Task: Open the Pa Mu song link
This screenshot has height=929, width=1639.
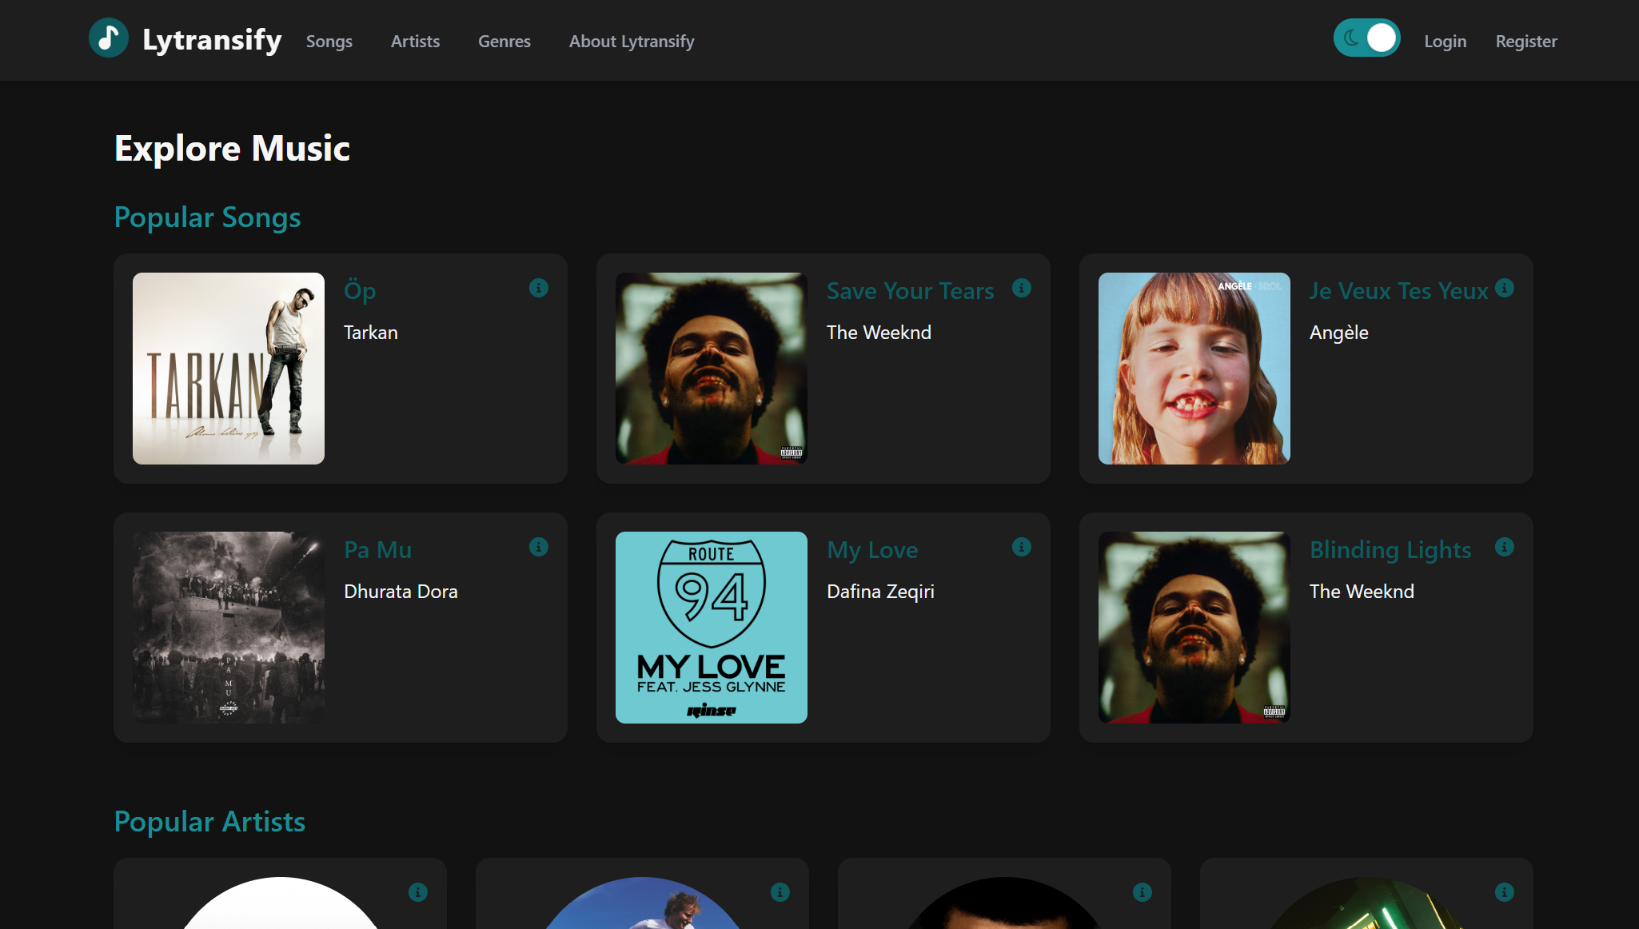Action: [x=378, y=550]
